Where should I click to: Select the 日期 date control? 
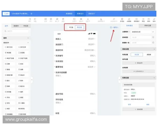9,64
